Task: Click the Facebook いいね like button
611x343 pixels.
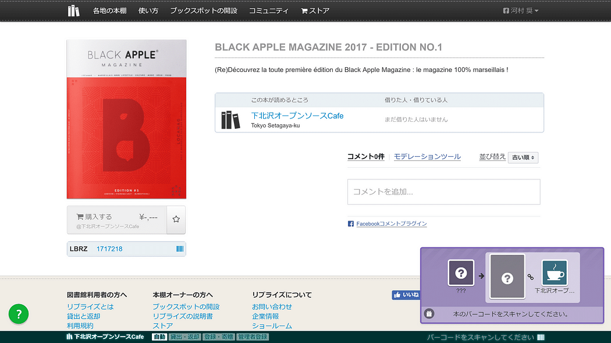Action: 406,295
